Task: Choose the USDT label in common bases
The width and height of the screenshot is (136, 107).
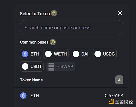Action: coord(36,66)
